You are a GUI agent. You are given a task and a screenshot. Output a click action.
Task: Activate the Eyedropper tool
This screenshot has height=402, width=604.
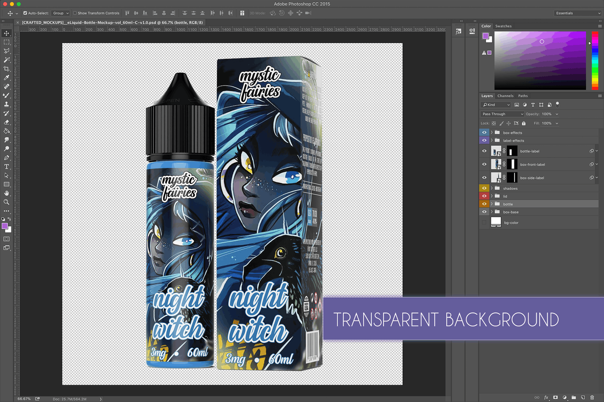6,78
